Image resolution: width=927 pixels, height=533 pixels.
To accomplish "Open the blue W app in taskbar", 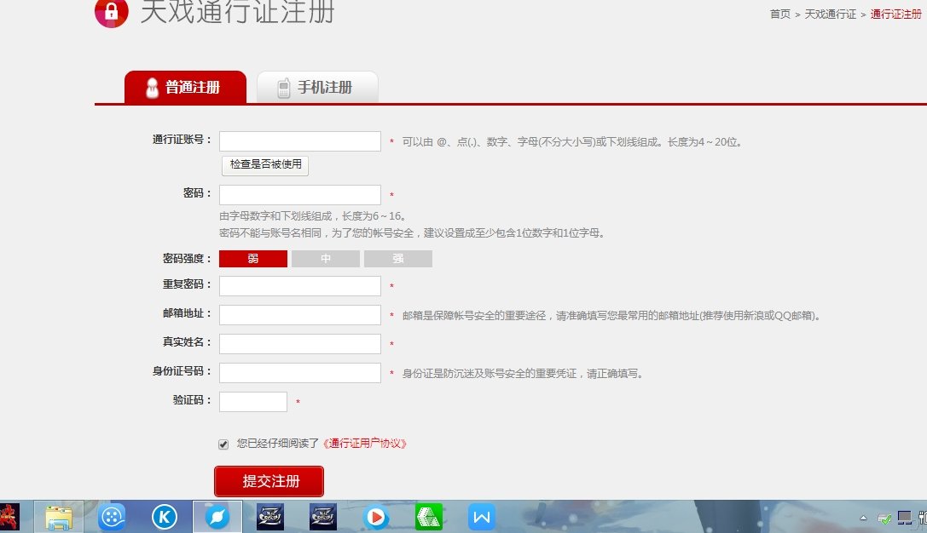I will tap(481, 517).
